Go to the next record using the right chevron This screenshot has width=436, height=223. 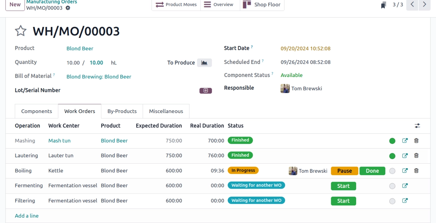tap(424, 5)
